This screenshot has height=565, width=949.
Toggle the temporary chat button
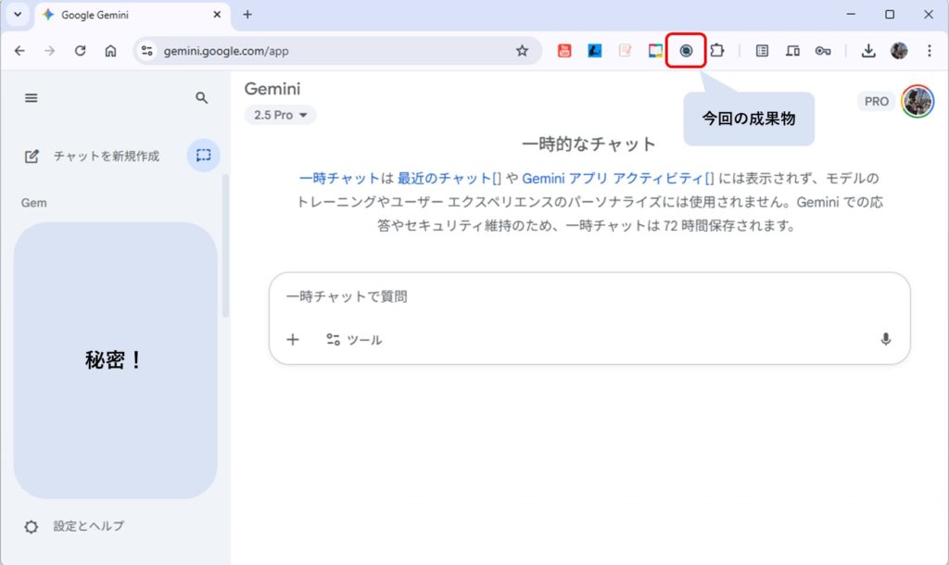(x=203, y=156)
